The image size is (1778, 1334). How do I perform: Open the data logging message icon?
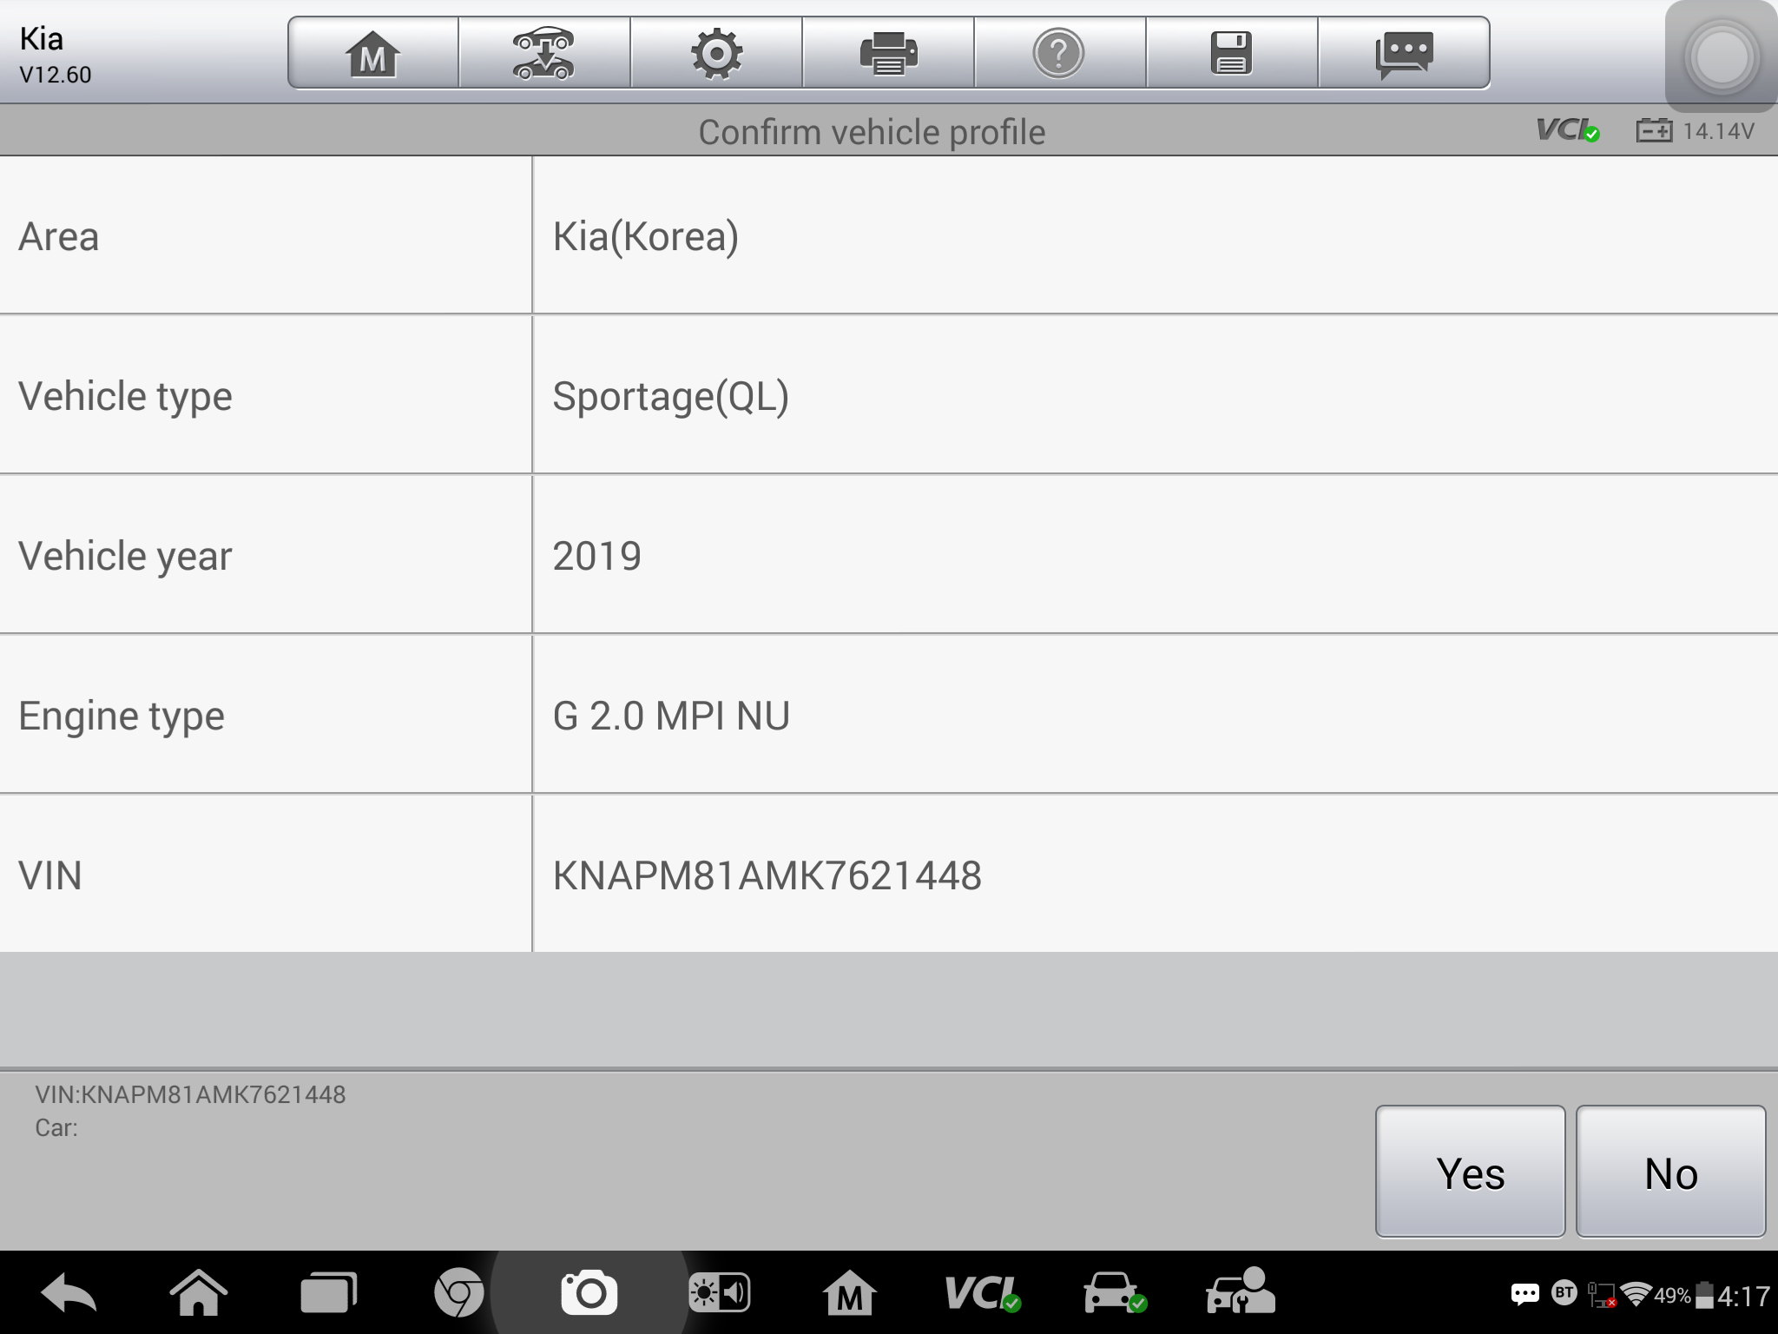coord(1404,53)
